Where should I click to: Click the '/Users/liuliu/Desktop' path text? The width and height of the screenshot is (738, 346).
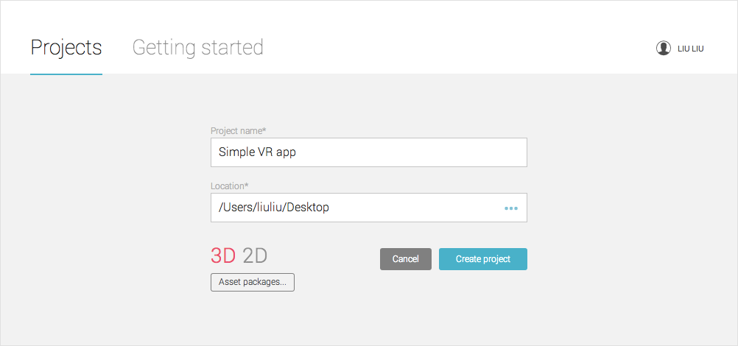point(274,208)
